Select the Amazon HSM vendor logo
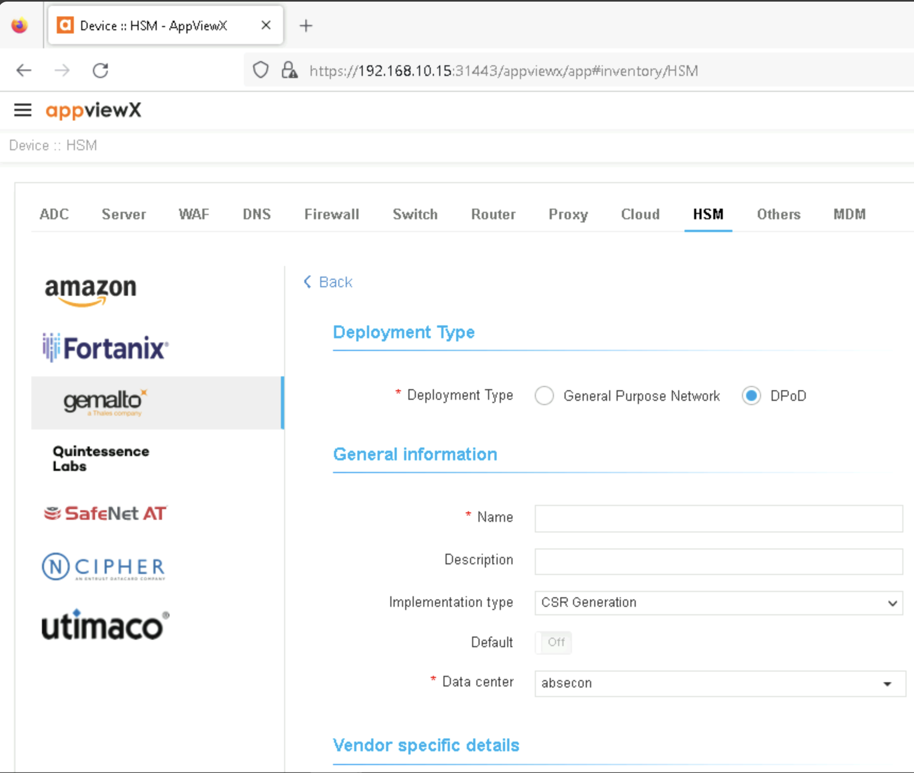 pyautogui.click(x=90, y=291)
